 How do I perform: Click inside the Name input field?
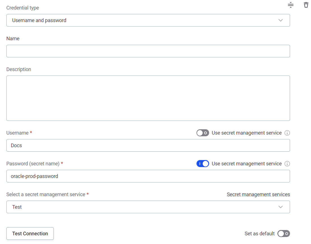pyautogui.click(x=148, y=51)
